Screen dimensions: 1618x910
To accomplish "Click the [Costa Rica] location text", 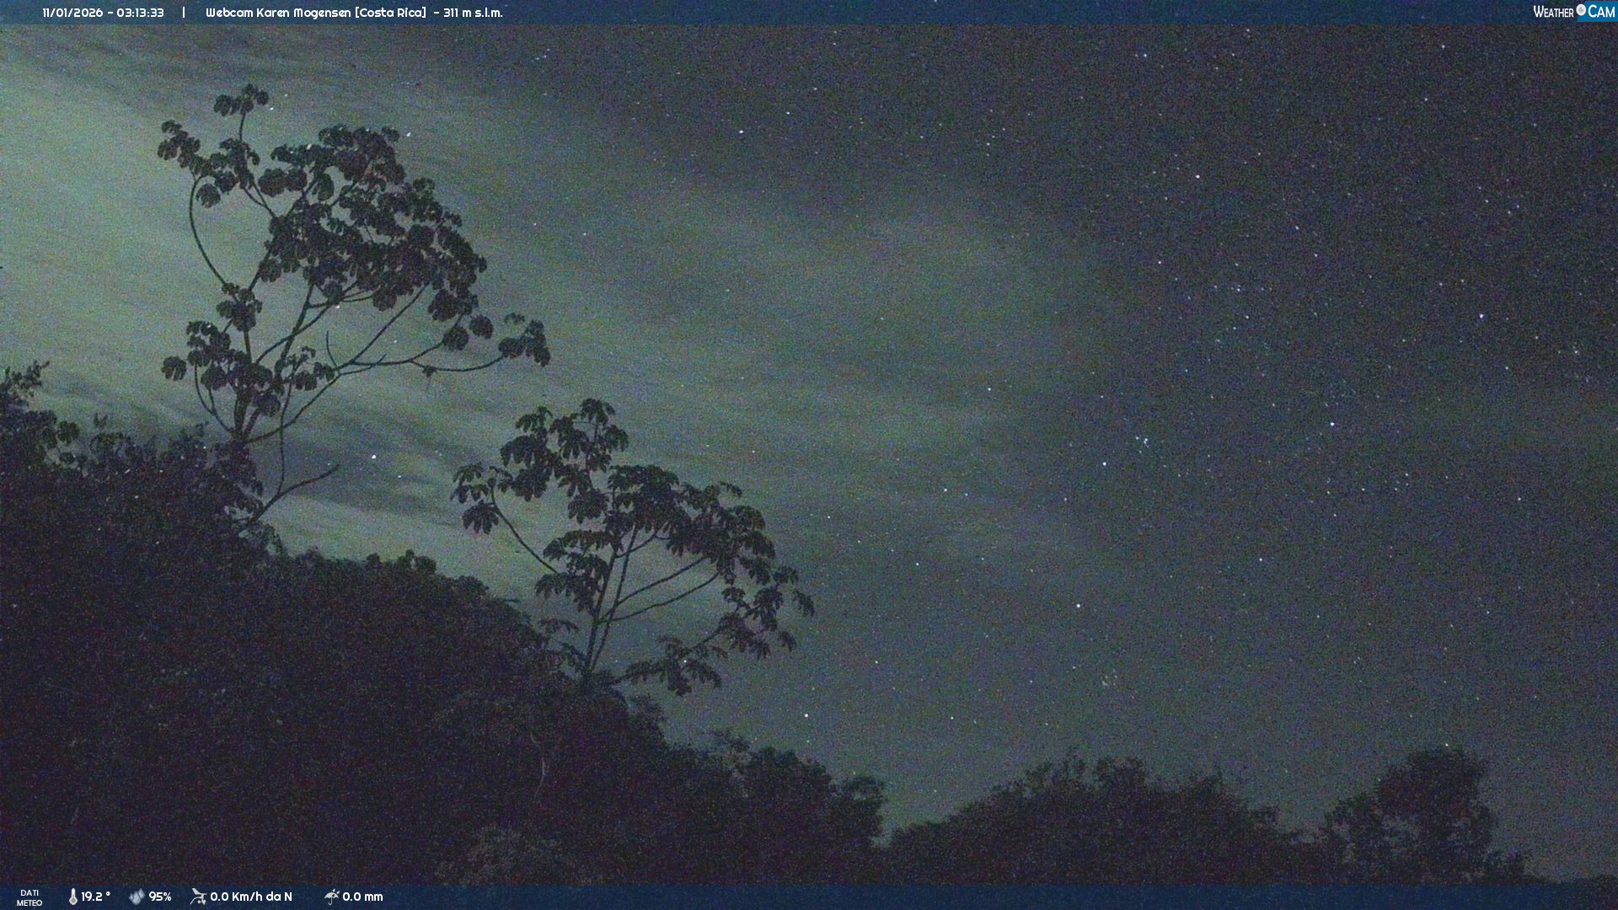I will (390, 13).
